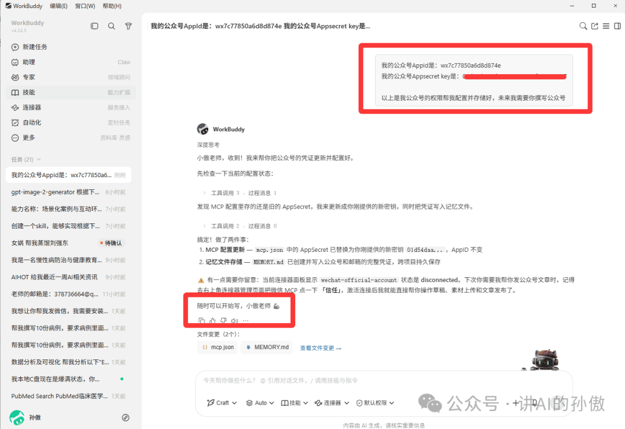Search within the conversation using header magnifier
The image size is (625, 429).
click(x=583, y=26)
